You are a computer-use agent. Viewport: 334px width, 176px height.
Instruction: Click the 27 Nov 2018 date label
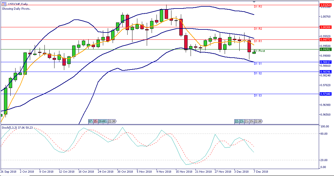(223, 171)
